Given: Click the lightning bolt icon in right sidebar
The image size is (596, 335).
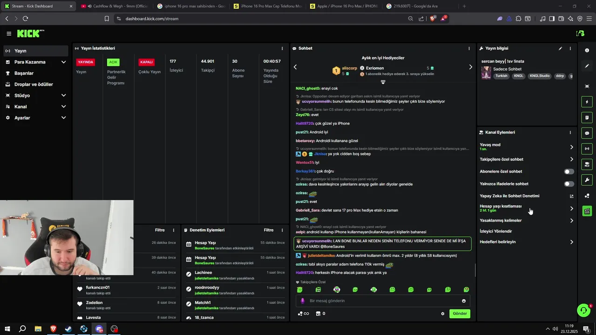Looking at the screenshot, I should pos(587,102).
